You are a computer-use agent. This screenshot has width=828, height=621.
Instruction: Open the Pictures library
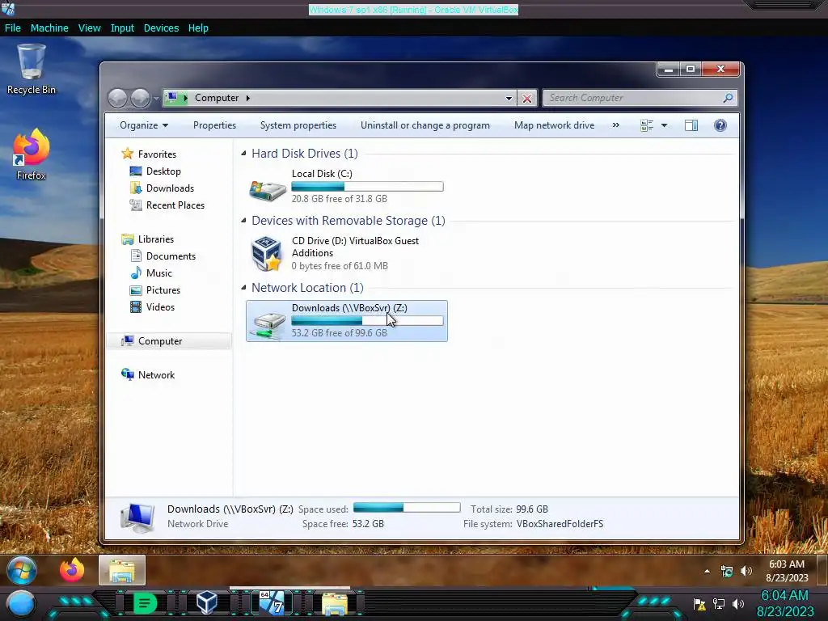(x=163, y=290)
